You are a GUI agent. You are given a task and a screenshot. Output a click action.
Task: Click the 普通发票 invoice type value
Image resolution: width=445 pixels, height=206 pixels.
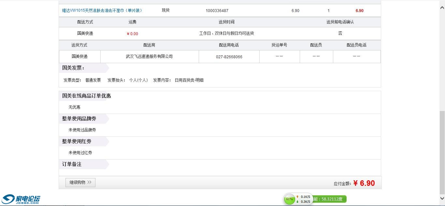(x=93, y=80)
